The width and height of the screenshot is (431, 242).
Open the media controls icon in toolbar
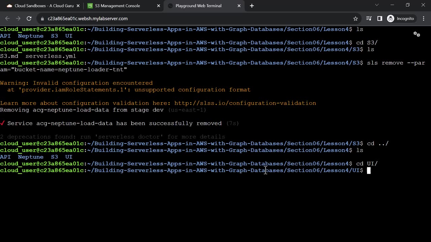[369, 18]
